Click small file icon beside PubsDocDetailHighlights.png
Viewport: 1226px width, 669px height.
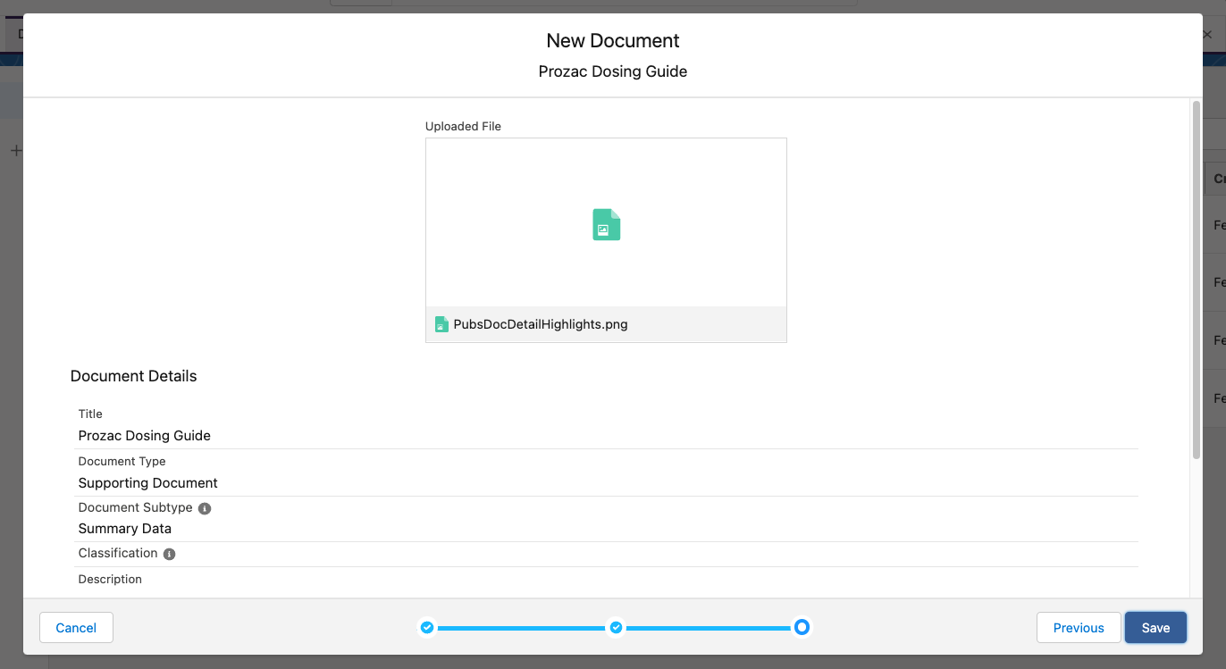[x=441, y=324]
